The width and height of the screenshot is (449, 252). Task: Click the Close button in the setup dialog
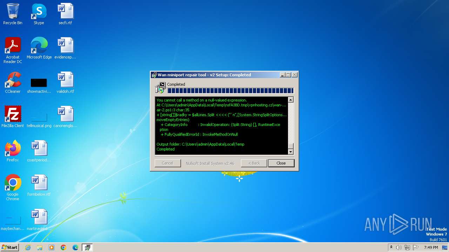click(281, 163)
